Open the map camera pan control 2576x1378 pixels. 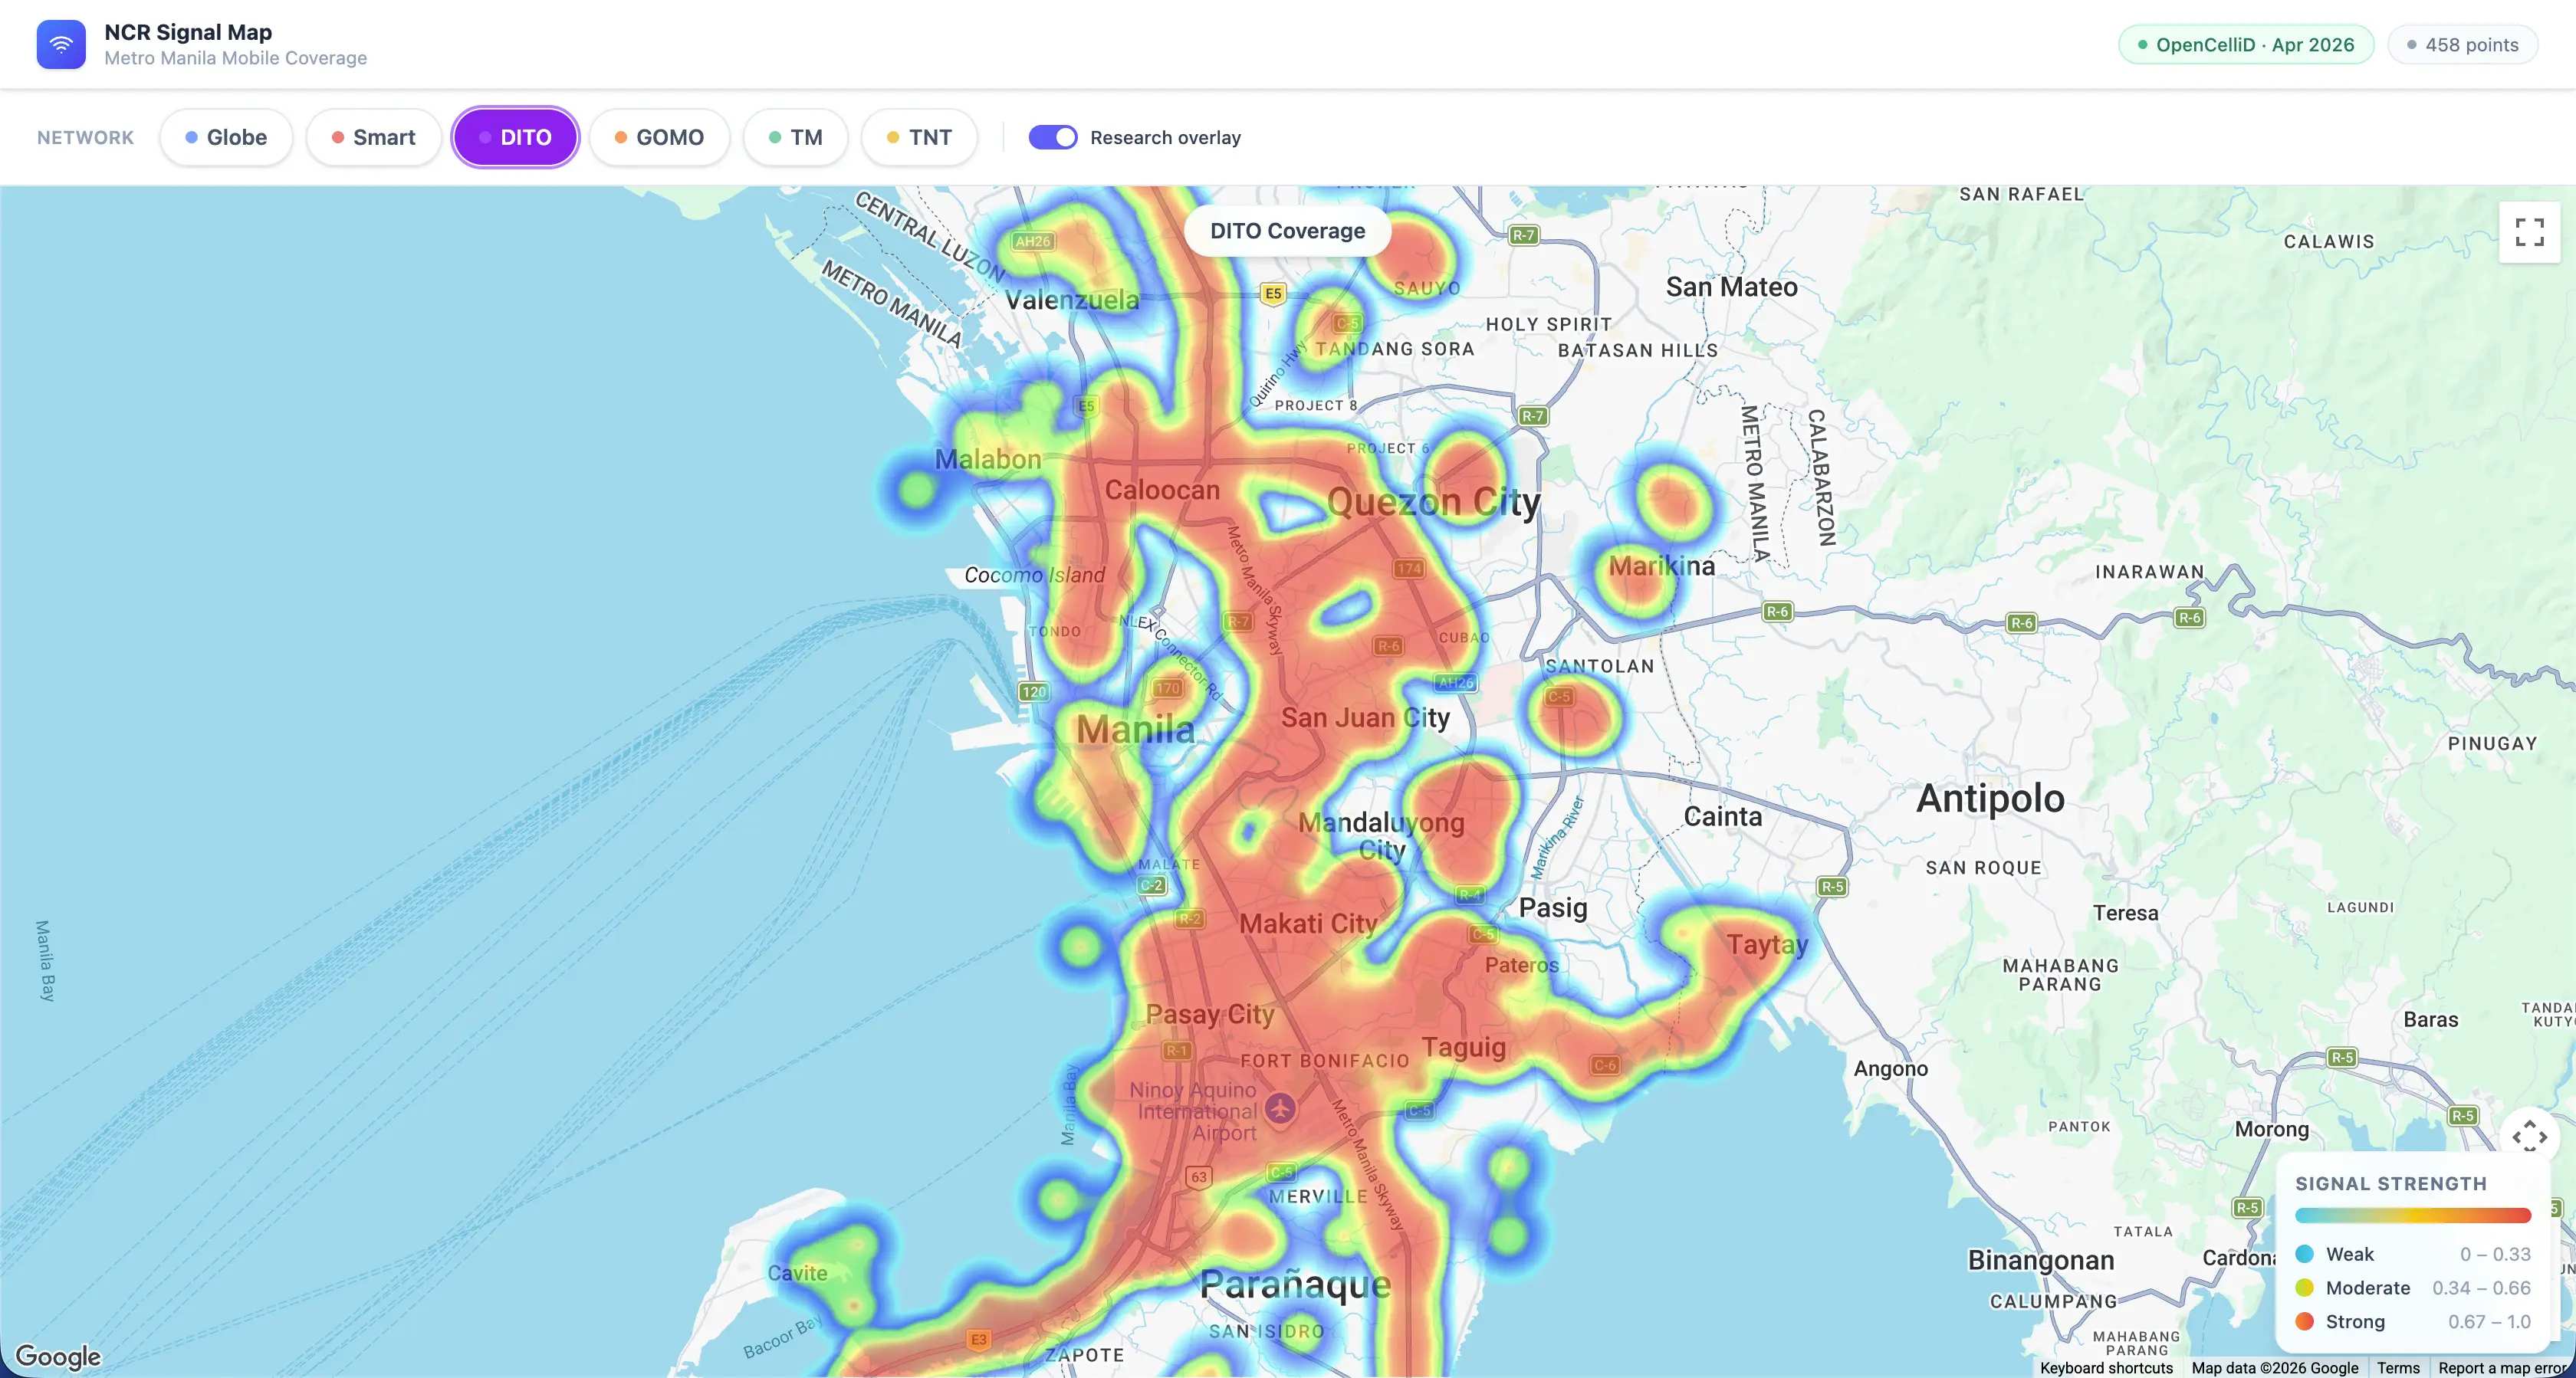pos(2529,1136)
